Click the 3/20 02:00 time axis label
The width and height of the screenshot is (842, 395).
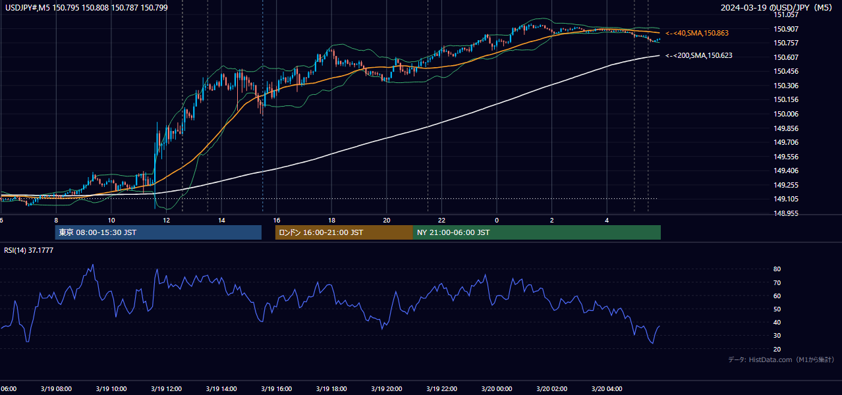[551, 389]
